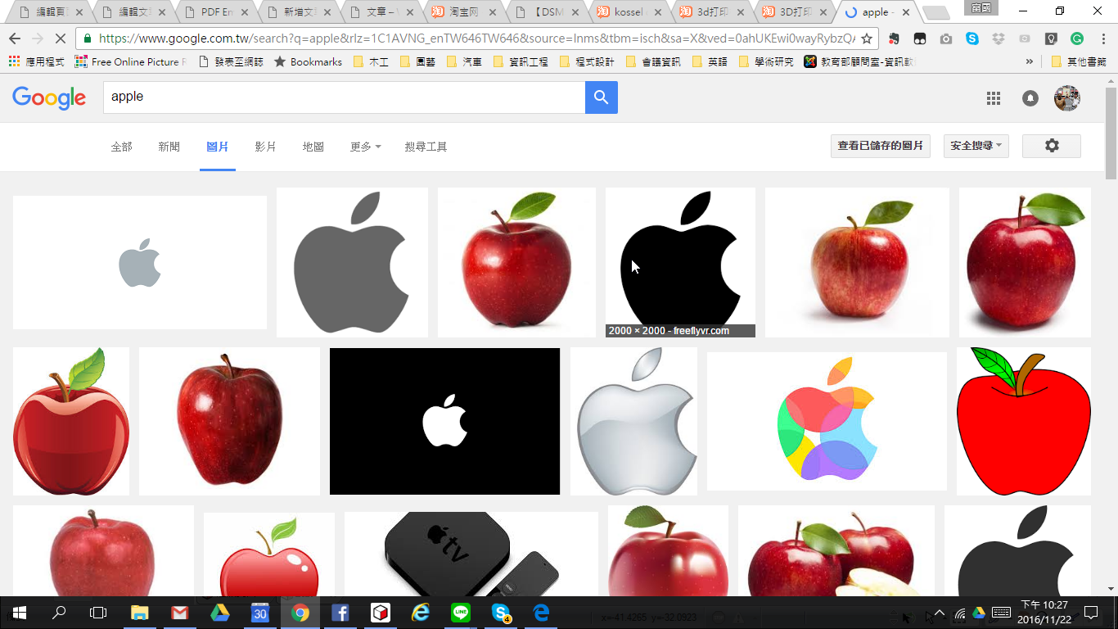Switch to the 全部 search tab
Viewport: 1118px width, 629px height.
[121, 147]
